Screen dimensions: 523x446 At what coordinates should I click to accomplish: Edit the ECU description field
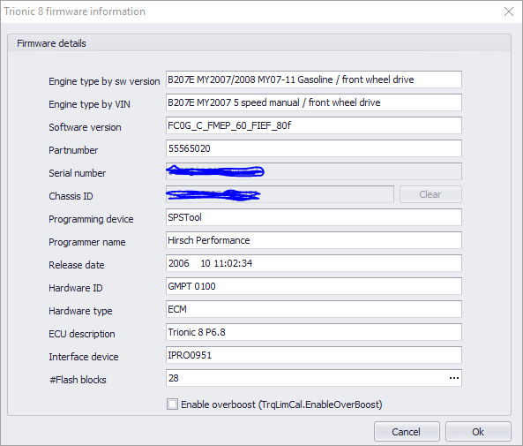tap(313, 332)
